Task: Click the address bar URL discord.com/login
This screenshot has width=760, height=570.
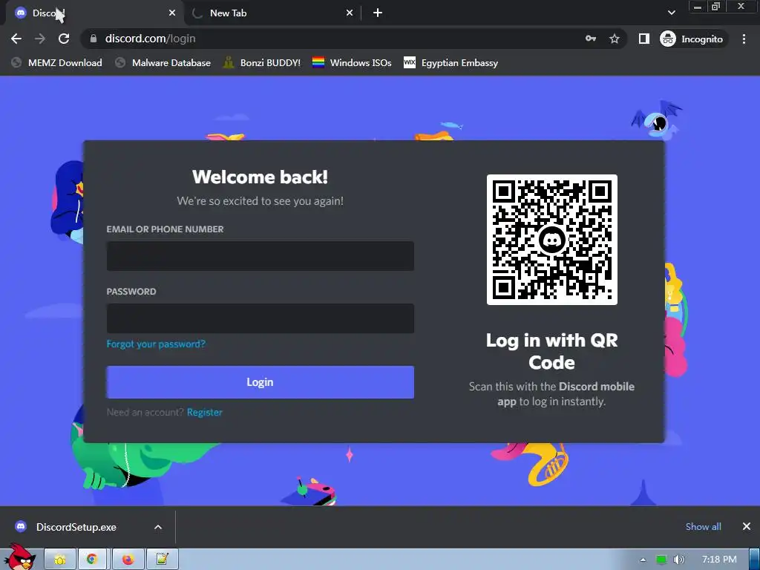Action: pos(150,39)
